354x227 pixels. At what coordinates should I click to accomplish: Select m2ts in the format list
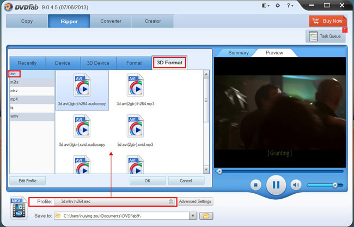pos(32,82)
